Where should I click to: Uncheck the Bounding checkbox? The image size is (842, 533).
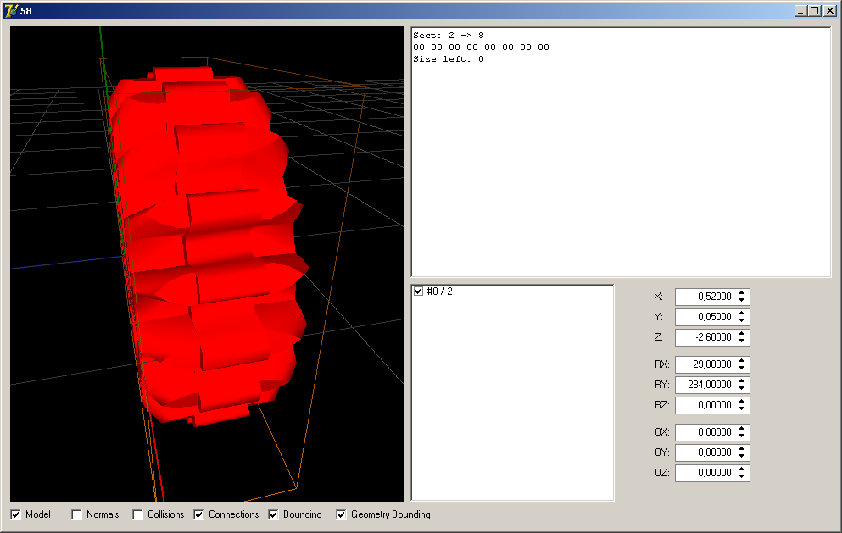click(x=274, y=514)
